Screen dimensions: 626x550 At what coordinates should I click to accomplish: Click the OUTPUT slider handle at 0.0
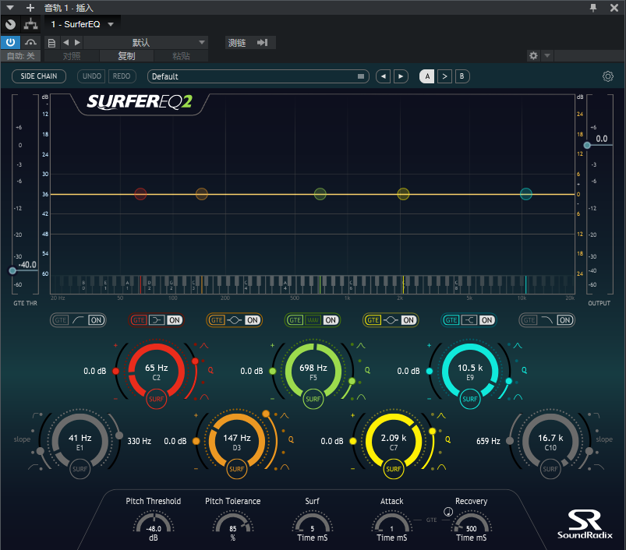(x=587, y=145)
